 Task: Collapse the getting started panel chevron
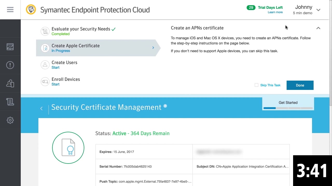(x=318, y=28)
